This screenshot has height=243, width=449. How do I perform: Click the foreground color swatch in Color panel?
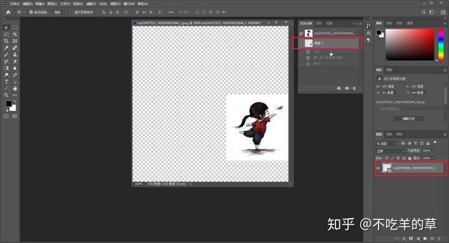click(379, 32)
